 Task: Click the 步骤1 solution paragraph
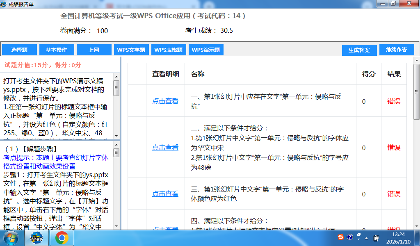pyautogui.click(x=56, y=201)
